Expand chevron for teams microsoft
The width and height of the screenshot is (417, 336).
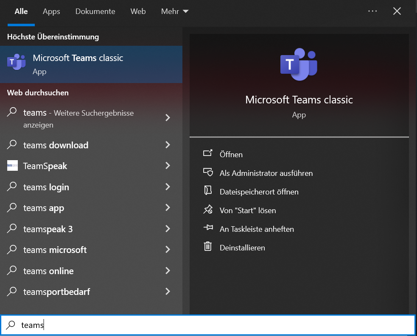[x=168, y=250]
